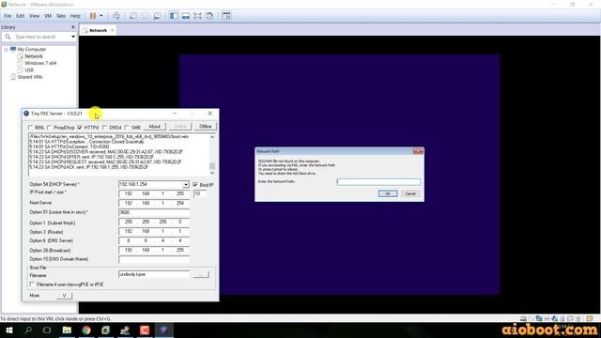
Task: Enable the BINL checkbox
Action: coord(30,128)
